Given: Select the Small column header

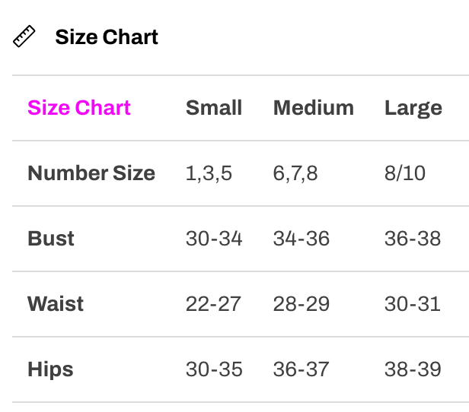Looking at the screenshot, I should [214, 108].
